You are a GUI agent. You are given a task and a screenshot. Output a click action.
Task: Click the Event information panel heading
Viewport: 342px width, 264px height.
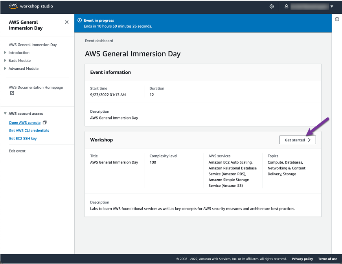110,73
